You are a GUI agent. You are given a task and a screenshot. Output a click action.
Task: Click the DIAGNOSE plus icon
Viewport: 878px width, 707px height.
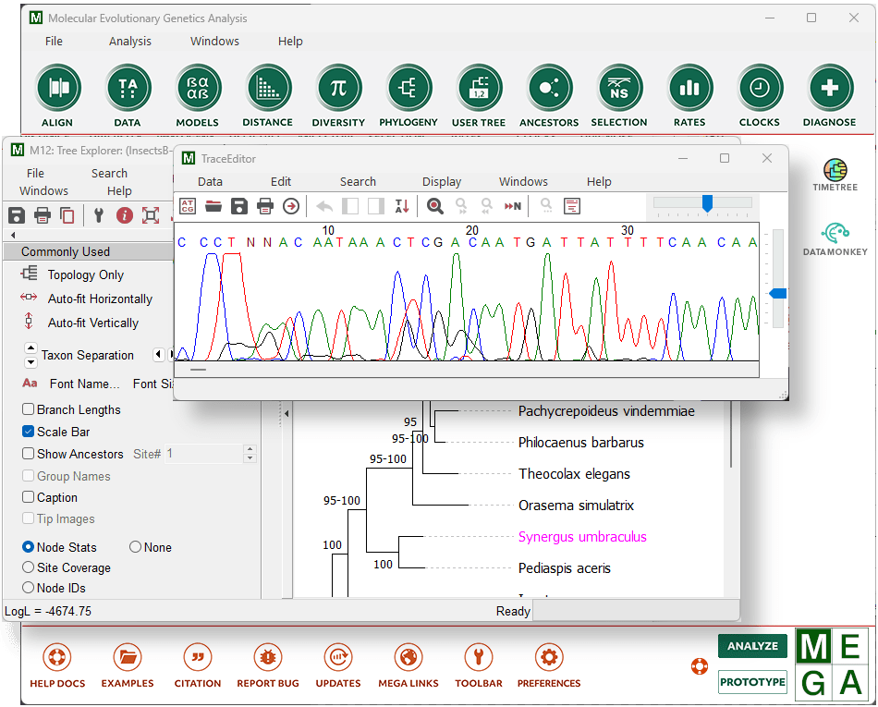pos(829,89)
